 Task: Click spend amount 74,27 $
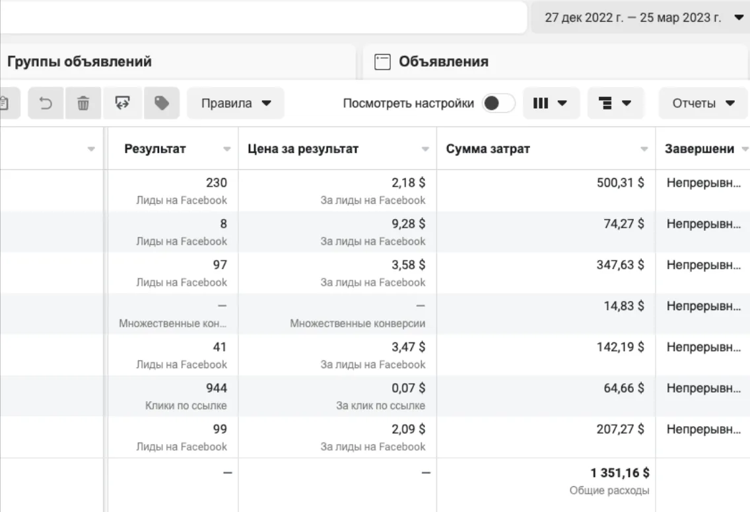624,224
